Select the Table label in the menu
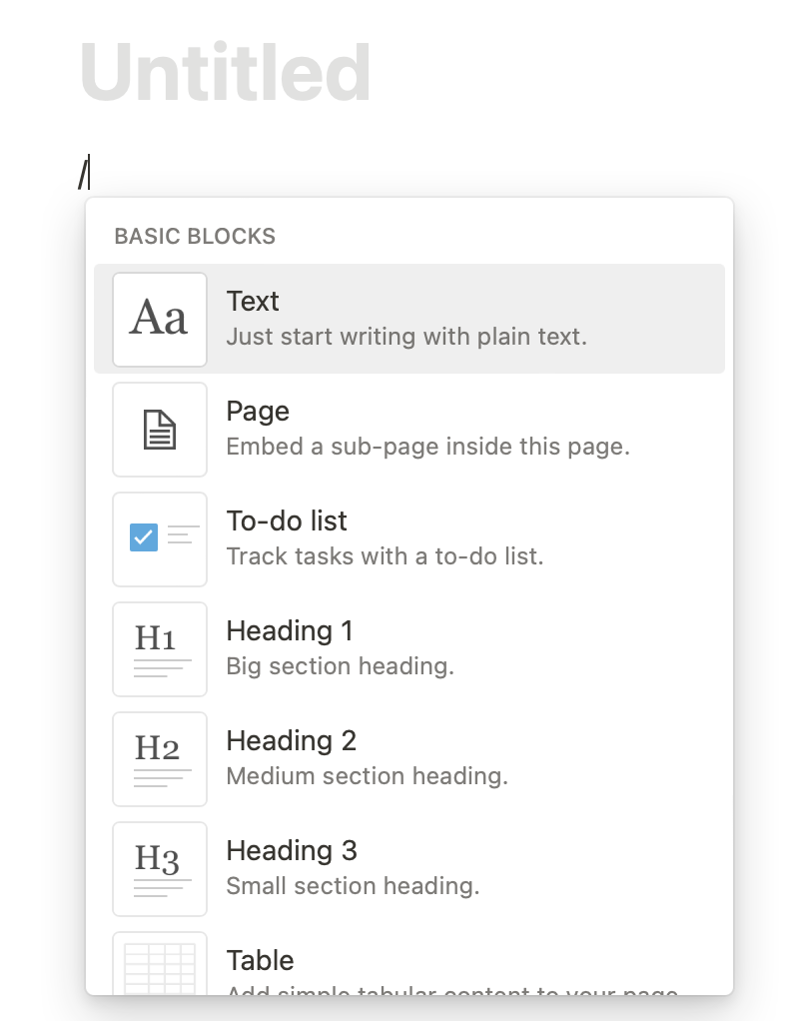Image resolution: width=789 pixels, height=1021 pixels. (261, 961)
